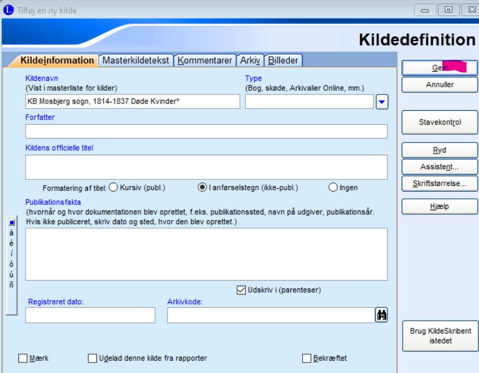Tick the Mærk checkbox
Image resolution: width=479 pixels, height=373 pixels.
23,358
